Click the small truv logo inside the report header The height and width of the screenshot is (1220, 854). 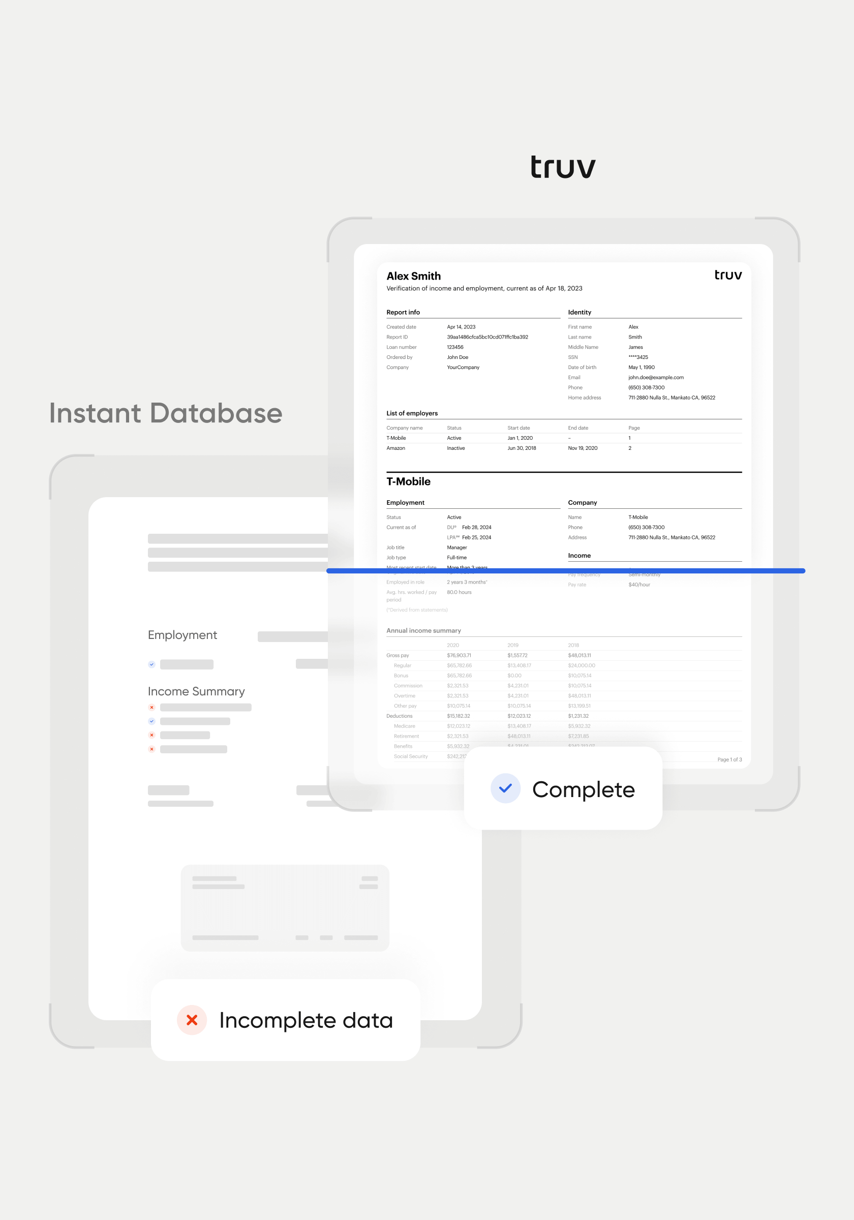click(727, 274)
